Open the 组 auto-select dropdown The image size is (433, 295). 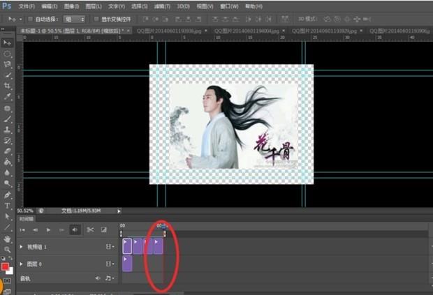point(74,20)
